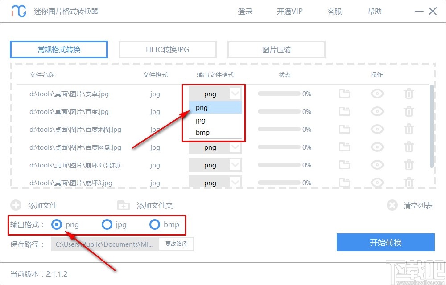The image size is (446, 285).
Task: Click the 添加文件 plus icon
Action: 16,205
